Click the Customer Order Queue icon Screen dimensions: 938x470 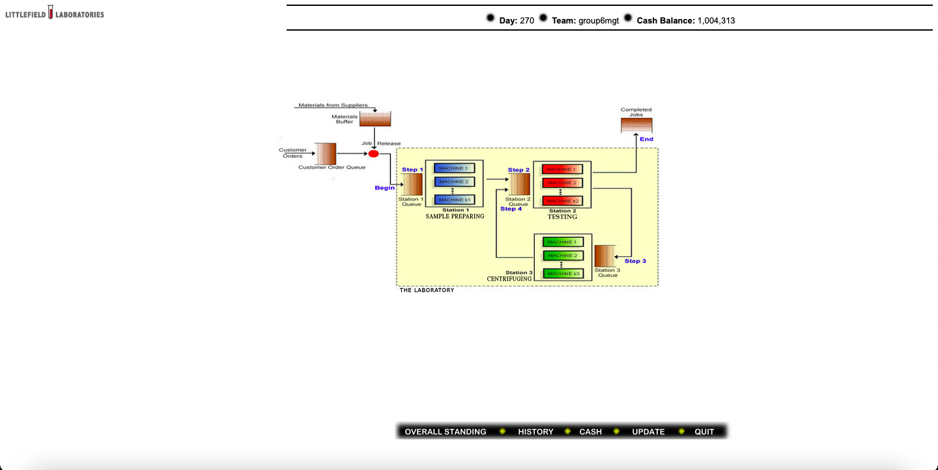click(326, 154)
